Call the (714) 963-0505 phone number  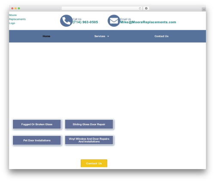coord(85,22)
